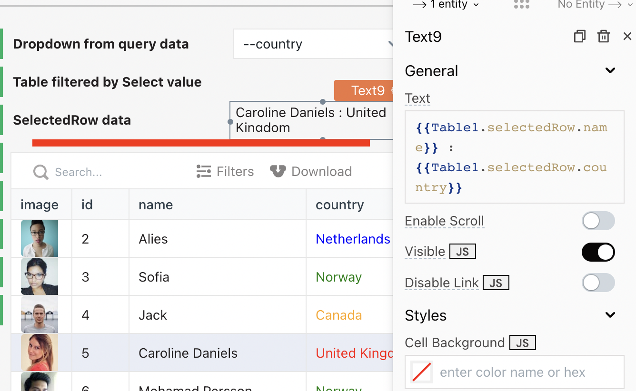
Task: Click the Text binding code field
Action: [514, 157]
